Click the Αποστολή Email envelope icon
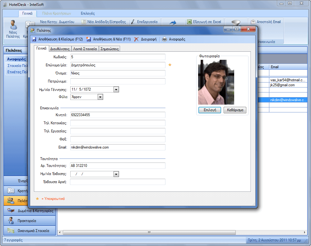311x246 pixels. [x=253, y=22]
